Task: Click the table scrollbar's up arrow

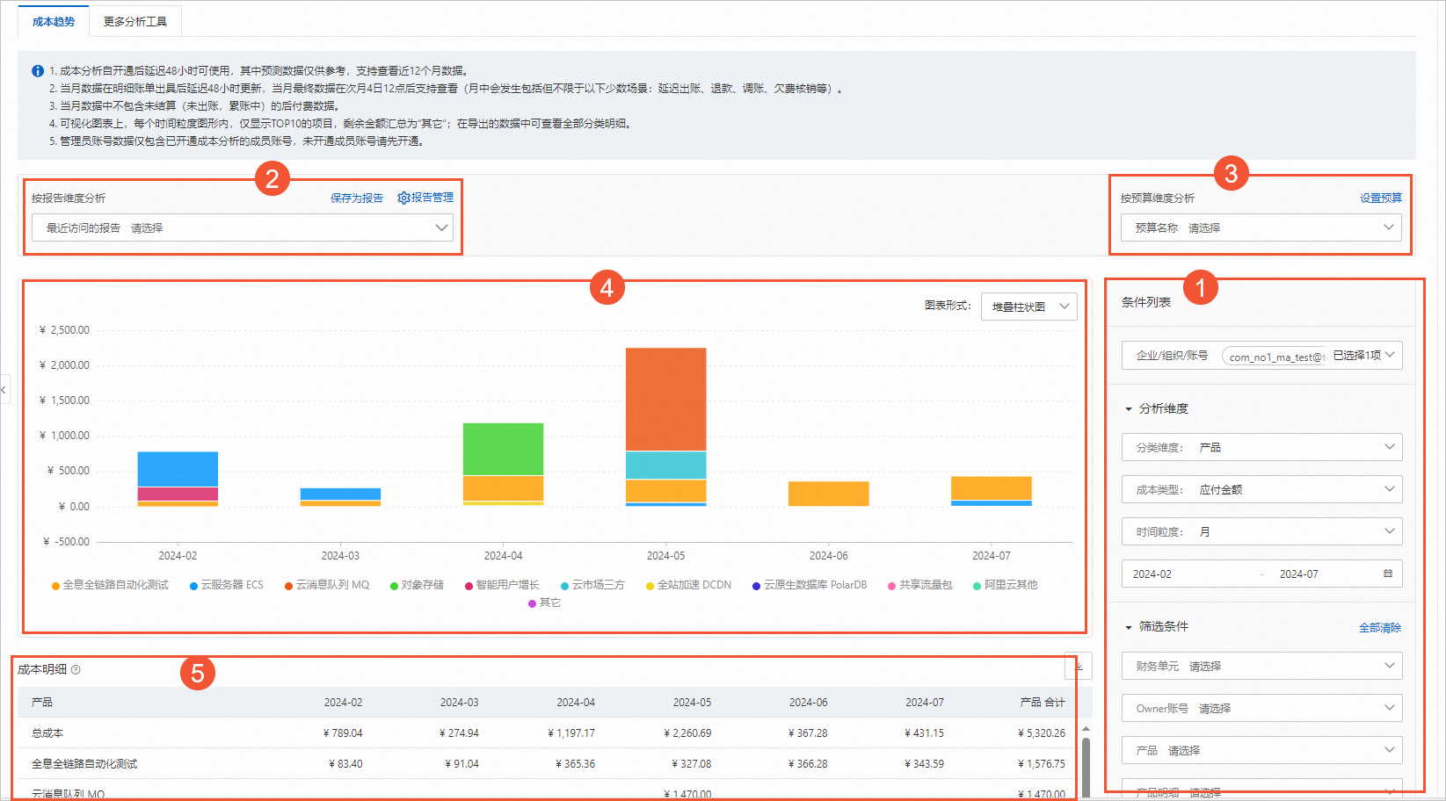Action: tap(1086, 729)
